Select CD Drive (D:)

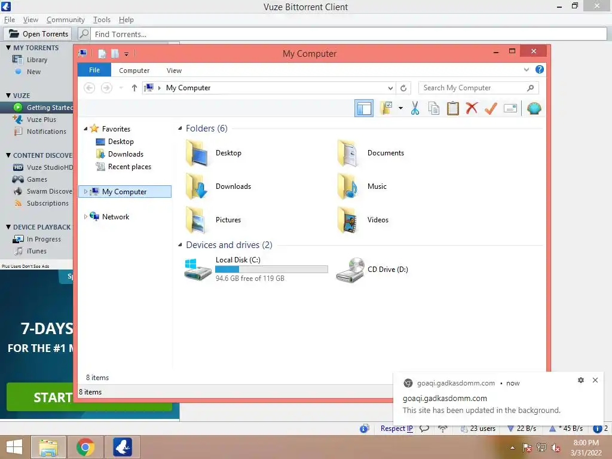372,270
